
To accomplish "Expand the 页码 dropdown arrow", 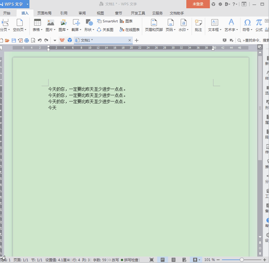I will (175, 30).
